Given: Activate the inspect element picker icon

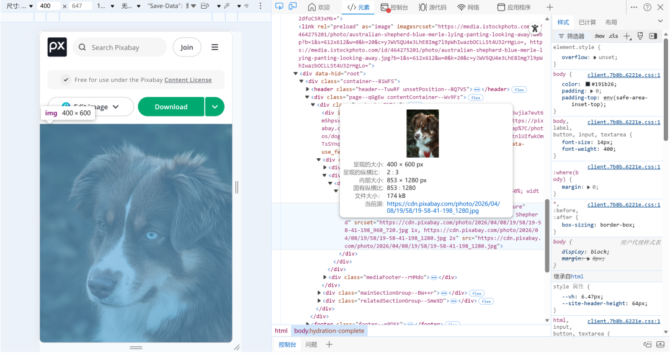Looking at the screenshot, I should pos(279,7).
